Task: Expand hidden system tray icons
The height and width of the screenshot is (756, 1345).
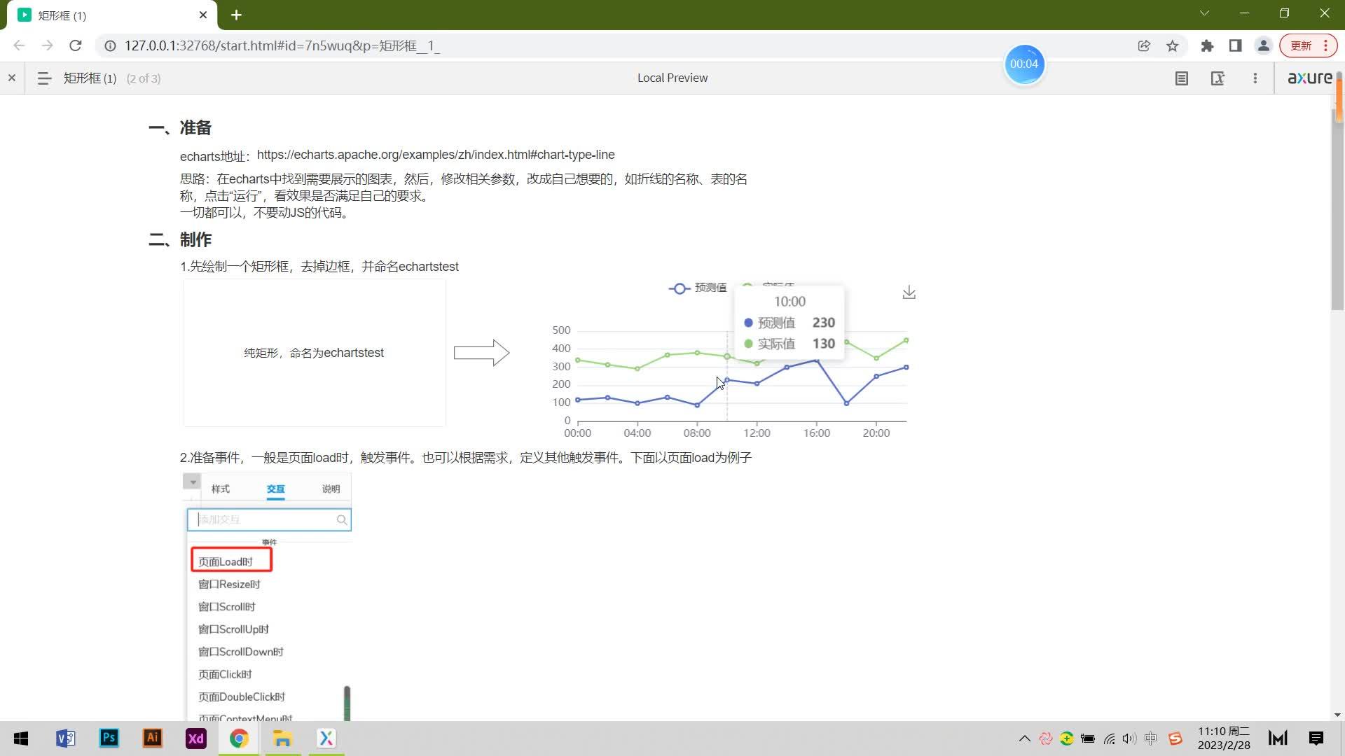Action: pos(1024,738)
